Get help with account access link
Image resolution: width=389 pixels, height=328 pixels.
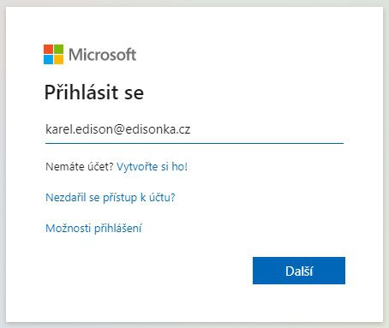point(111,197)
